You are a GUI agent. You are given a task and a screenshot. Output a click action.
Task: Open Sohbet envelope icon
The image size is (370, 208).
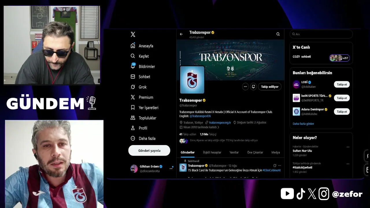click(133, 77)
